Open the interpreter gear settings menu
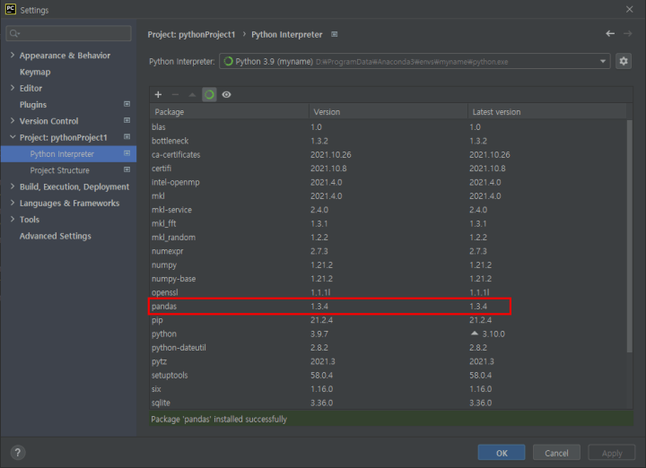 coord(624,61)
